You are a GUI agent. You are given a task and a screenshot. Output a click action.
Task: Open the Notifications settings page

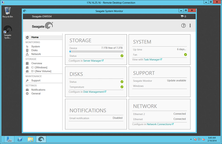pyautogui.click(x=38, y=90)
